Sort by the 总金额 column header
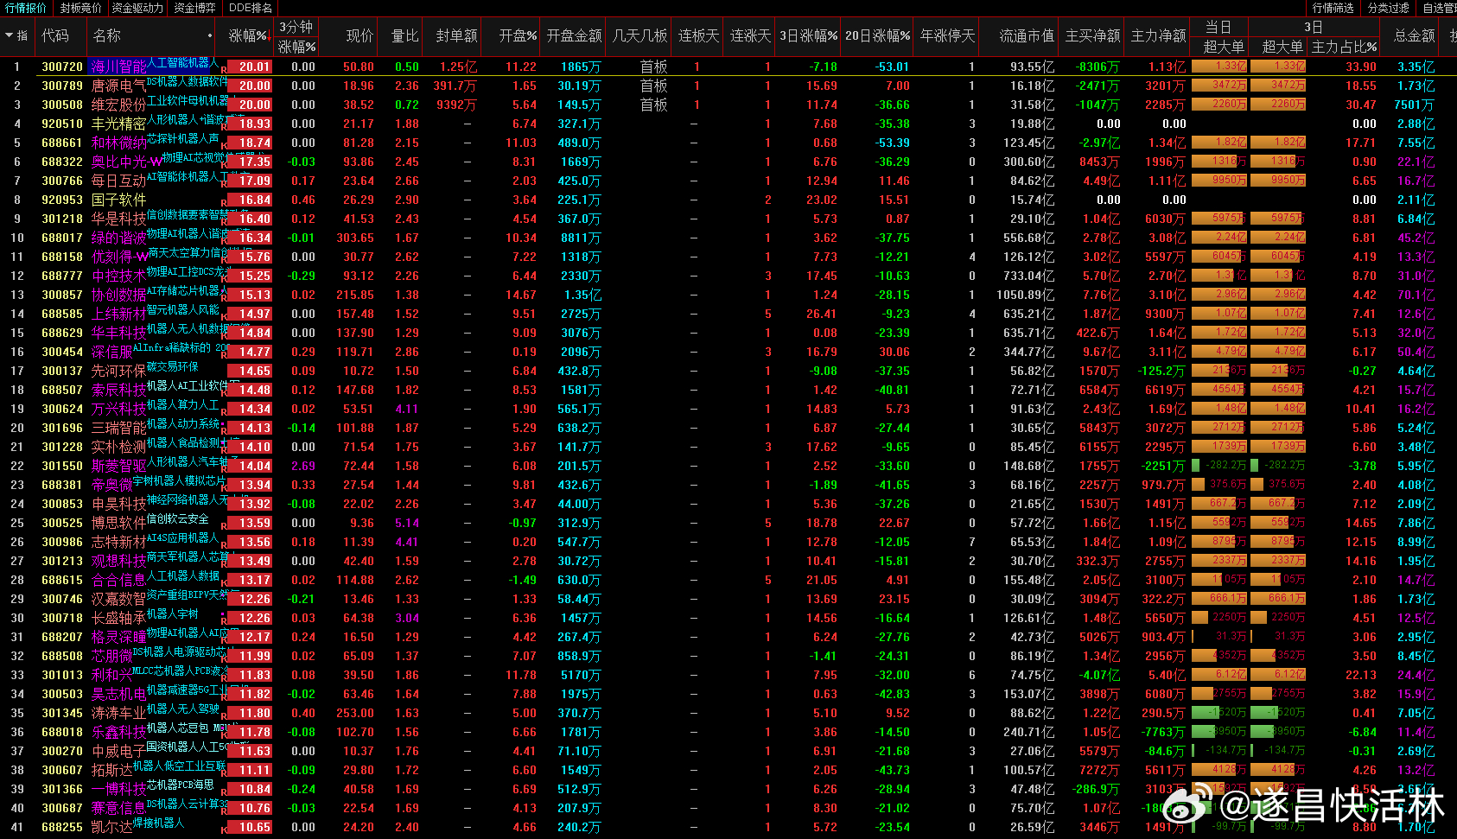Screen dimensions: 1457x839 (x=1414, y=35)
